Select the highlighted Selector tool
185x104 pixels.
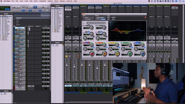pos(35,7)
